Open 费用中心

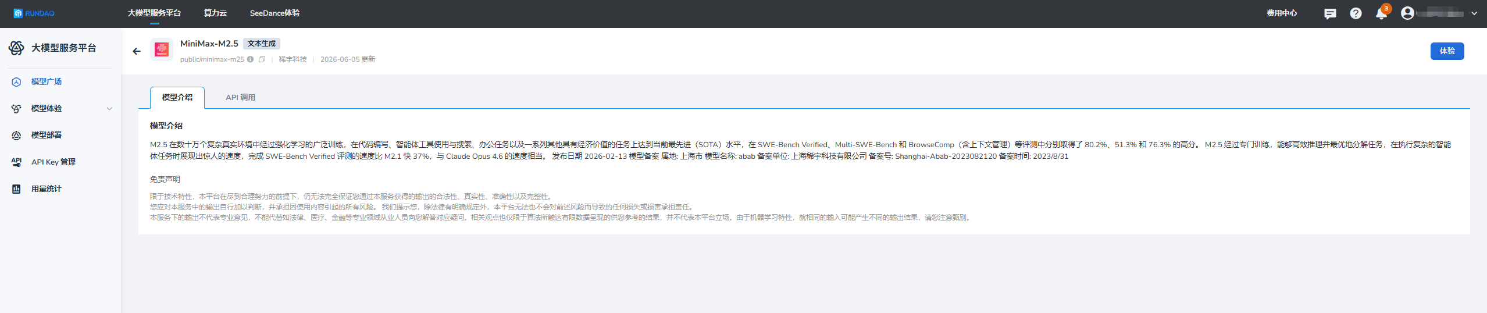[x=1282, y=13]
